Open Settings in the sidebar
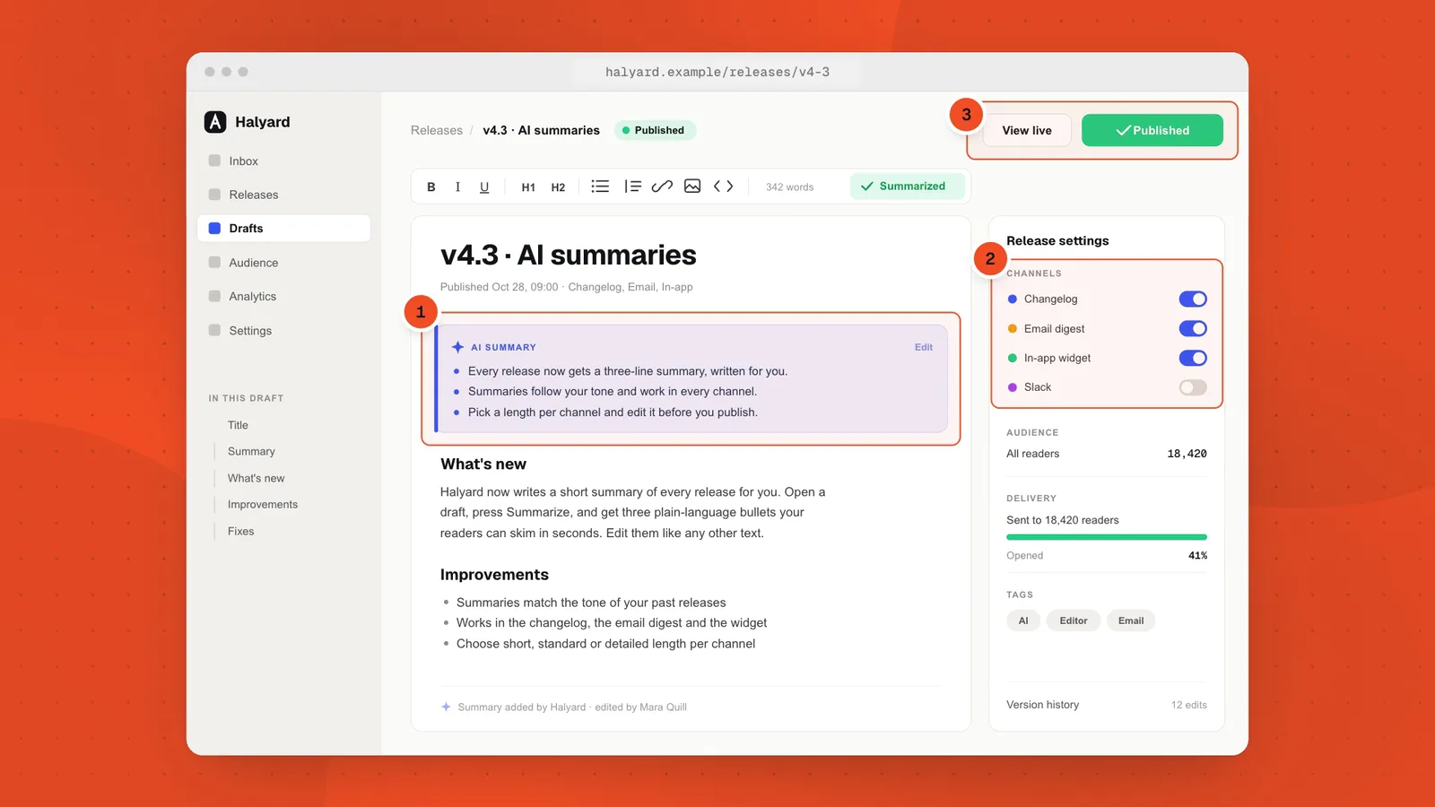This screenshot has width=1435, height=807. [x=283, y=331]
